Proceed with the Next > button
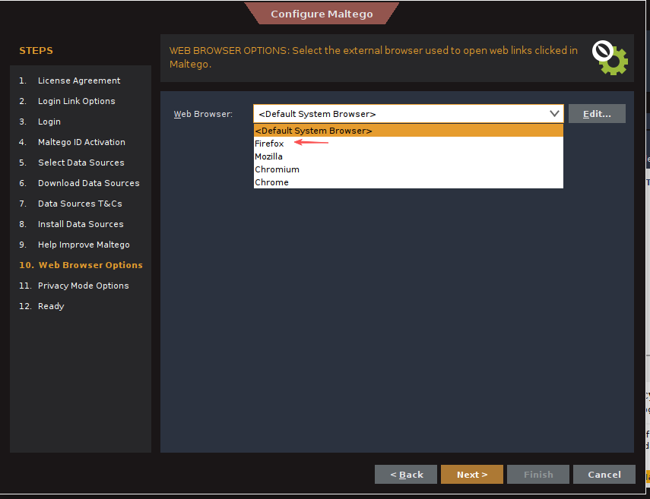This screenshot has height=499, width=650. [472, 474]
